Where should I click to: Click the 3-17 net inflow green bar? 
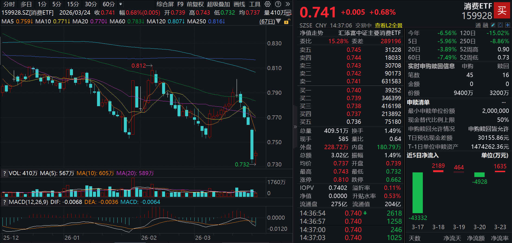click(x=417, y=192)
